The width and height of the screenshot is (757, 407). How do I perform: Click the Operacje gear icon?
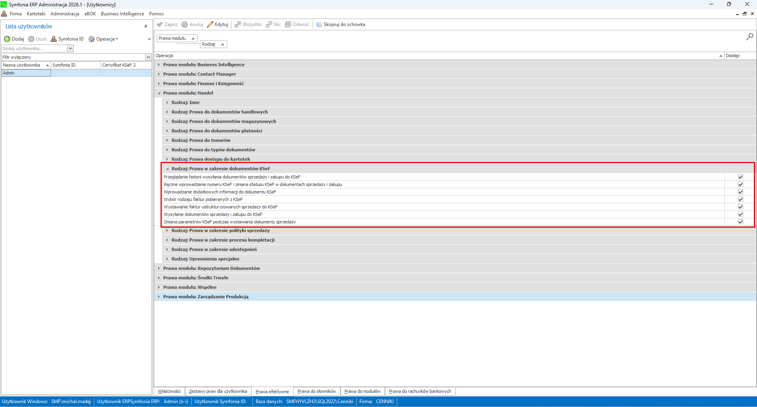point(92,39)
